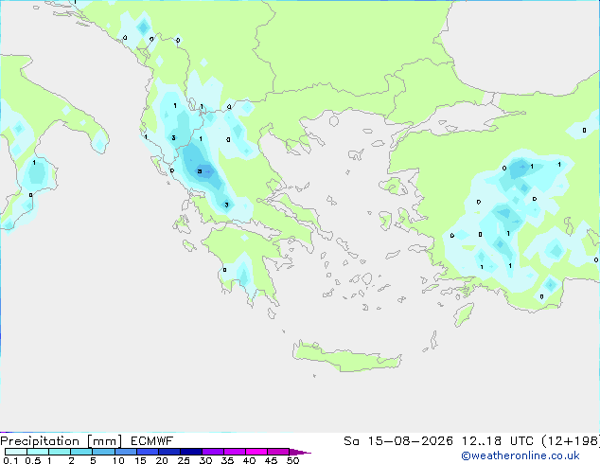Screen dimensions: 600x464
Task: Click the "Precipitation [mm]" title text
Action: (62, 441)
